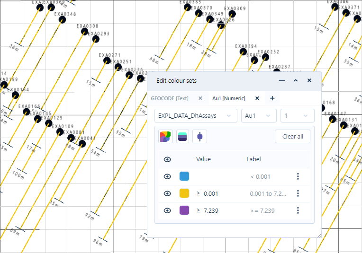Image resolution: width=362 pixels, height=253 pixels.
Task: Hide the >= 7.239 colour range
Action: click(x=167, y=210)
